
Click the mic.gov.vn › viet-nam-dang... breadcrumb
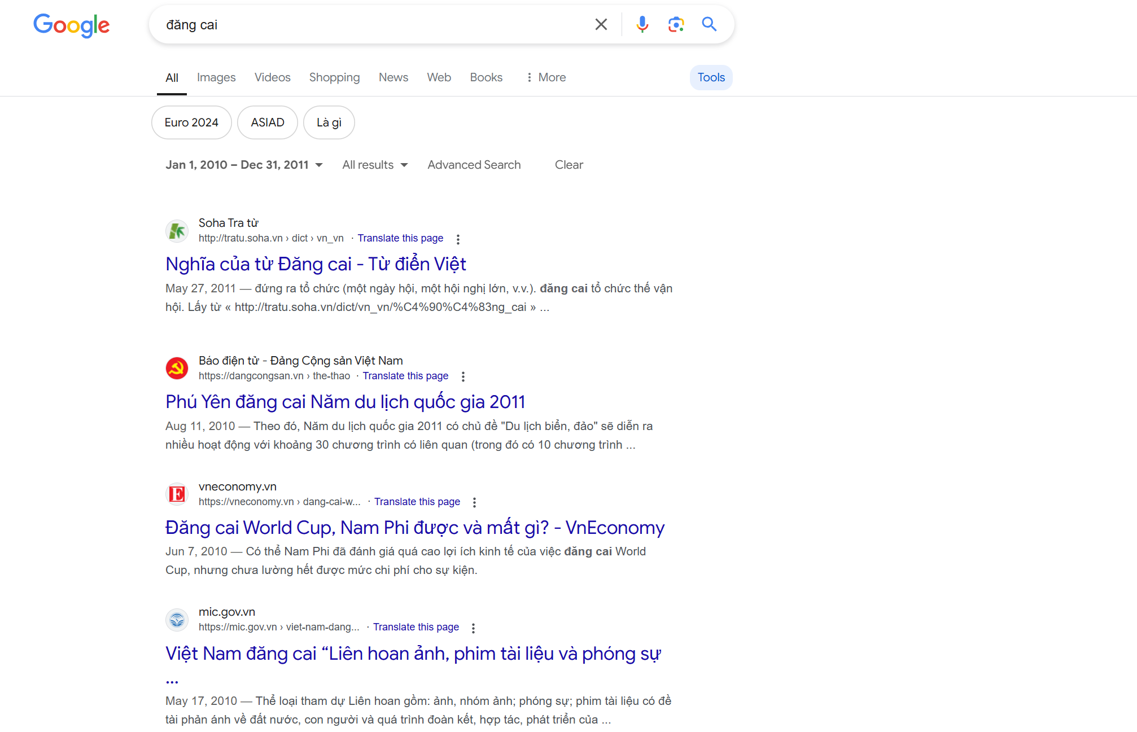279,627
